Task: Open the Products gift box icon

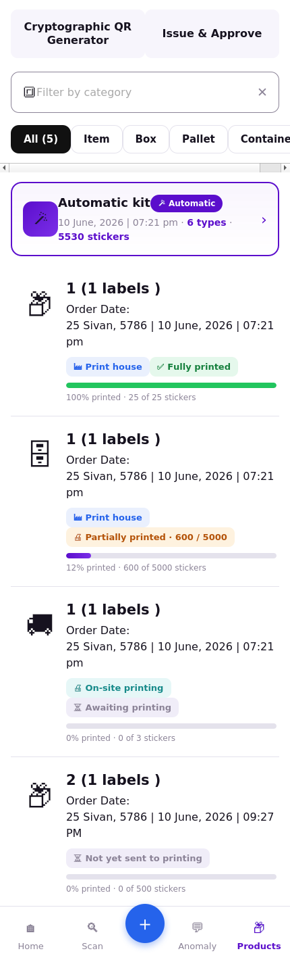Action: [x=259, y=928]
